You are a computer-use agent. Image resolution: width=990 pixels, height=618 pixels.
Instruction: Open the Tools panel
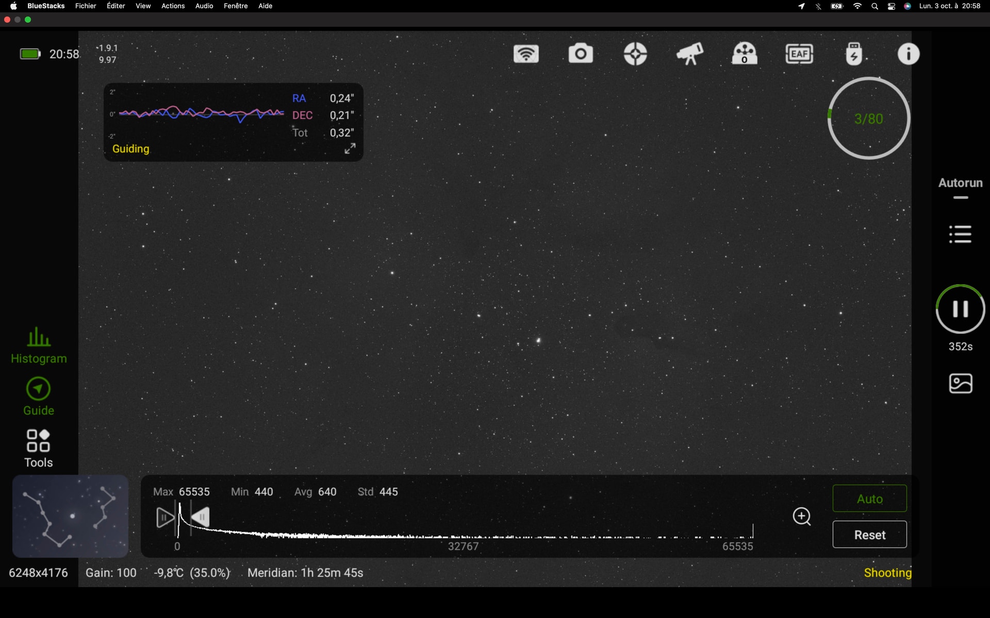(39, 448)
